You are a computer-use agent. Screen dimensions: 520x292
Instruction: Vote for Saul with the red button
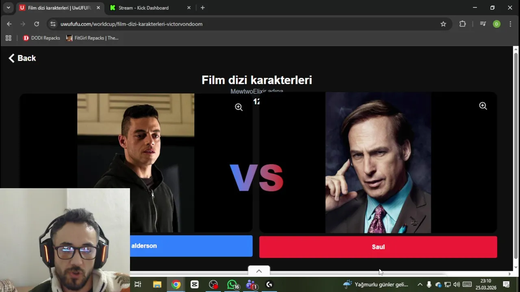378,247
